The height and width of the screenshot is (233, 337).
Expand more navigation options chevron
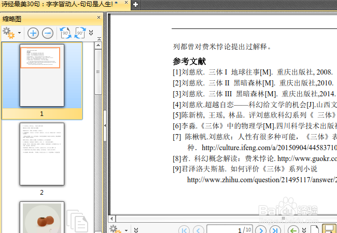click(x=304, y=230)
